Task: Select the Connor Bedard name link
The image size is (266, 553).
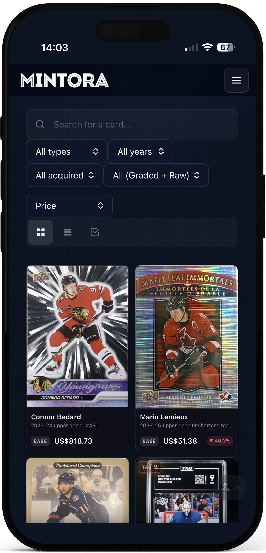Action: [56, 417]
